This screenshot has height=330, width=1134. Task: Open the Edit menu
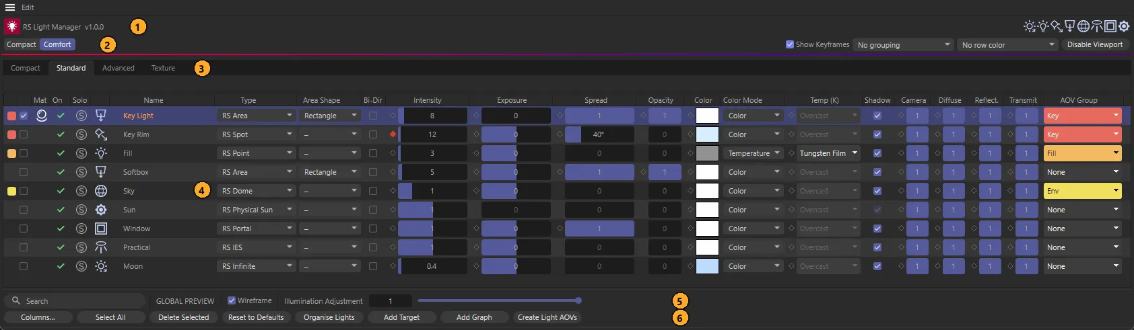28,7
